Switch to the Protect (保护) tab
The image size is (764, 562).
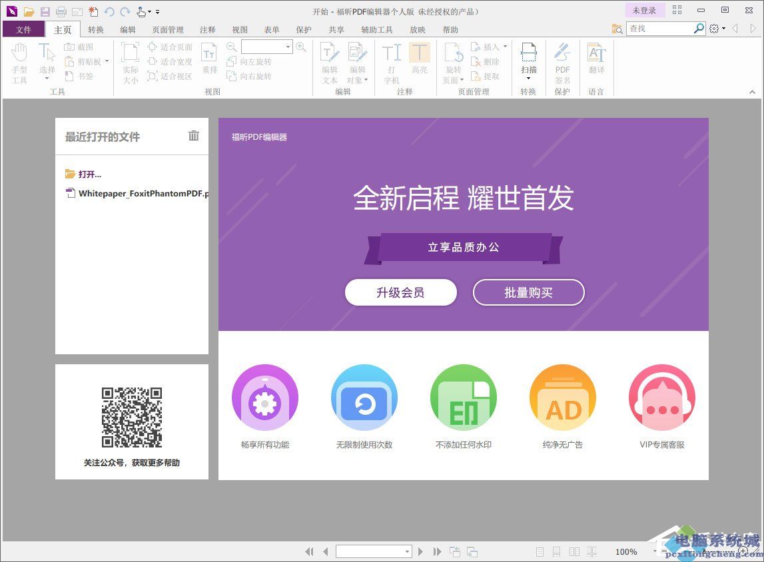[304, 30]
